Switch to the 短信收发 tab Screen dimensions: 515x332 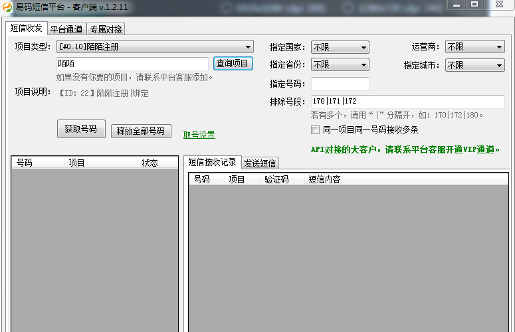pyautogui.click(x=27, y=28)
